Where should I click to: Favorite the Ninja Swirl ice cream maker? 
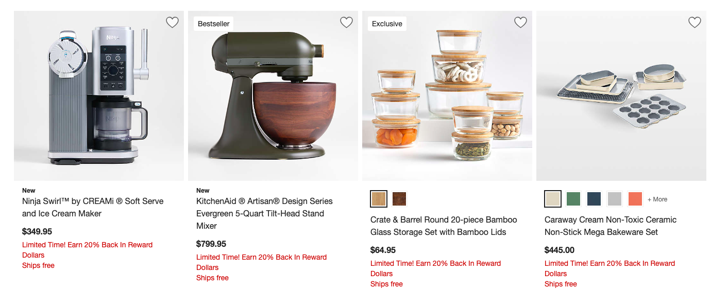point(172,22)
